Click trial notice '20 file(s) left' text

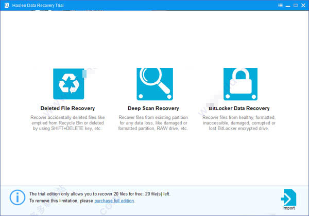click(x=158, y=194)
